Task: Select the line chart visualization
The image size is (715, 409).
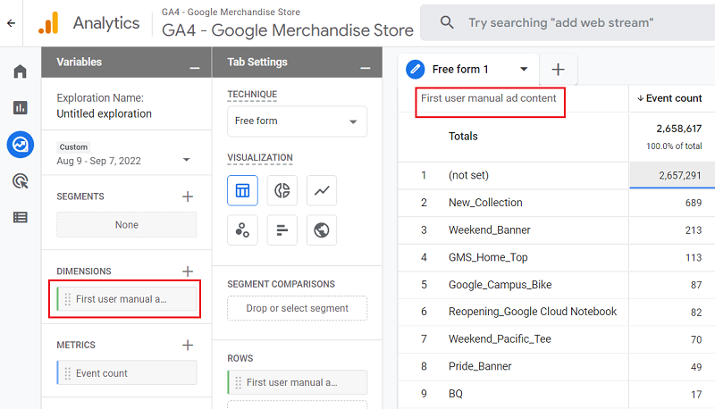Action: point(322,190)
